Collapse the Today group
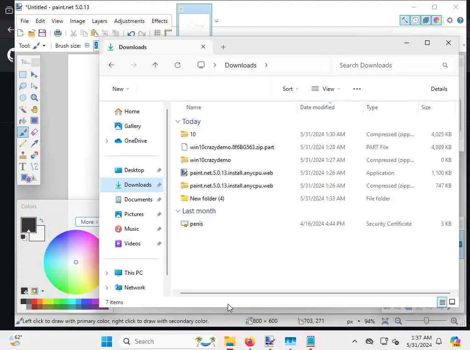This screenshot has width=470, height=350. click(x=178, y=122)
